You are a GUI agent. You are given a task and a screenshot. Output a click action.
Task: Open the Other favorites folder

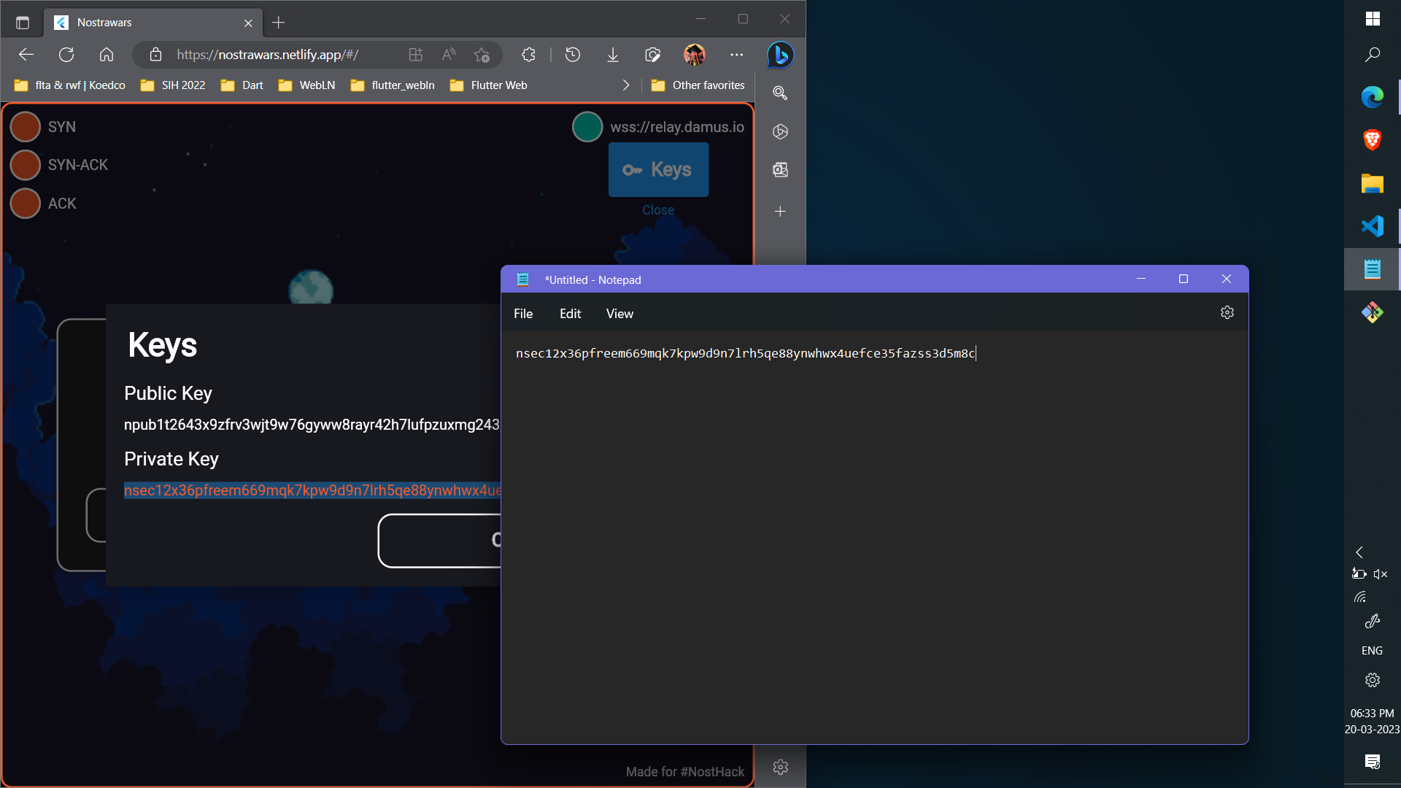click(698, 85)
